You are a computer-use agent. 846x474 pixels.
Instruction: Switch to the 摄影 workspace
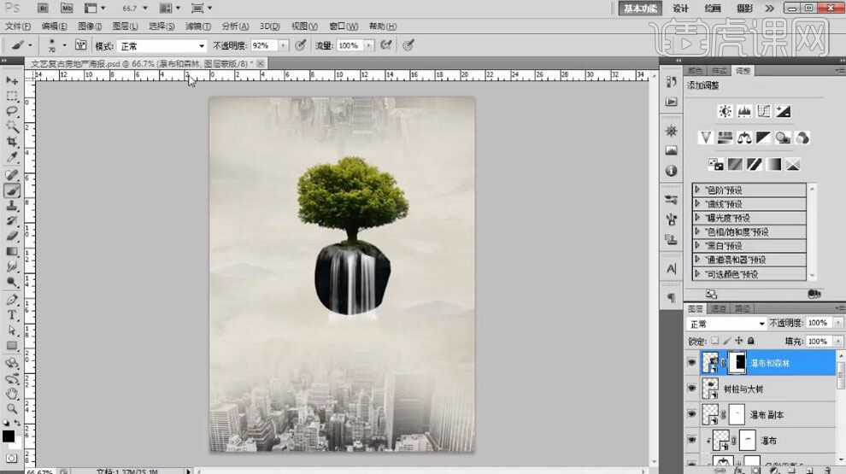(x=744, y=8)
